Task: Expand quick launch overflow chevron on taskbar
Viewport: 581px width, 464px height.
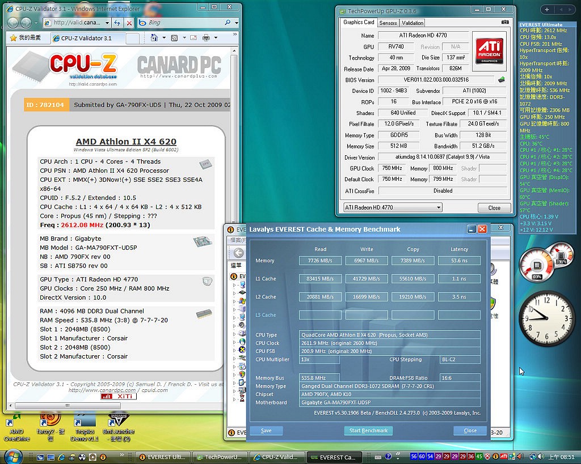Action: [x=122, y=454]
